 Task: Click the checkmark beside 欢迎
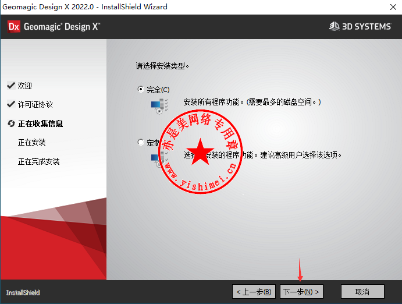tap(11, 85)
